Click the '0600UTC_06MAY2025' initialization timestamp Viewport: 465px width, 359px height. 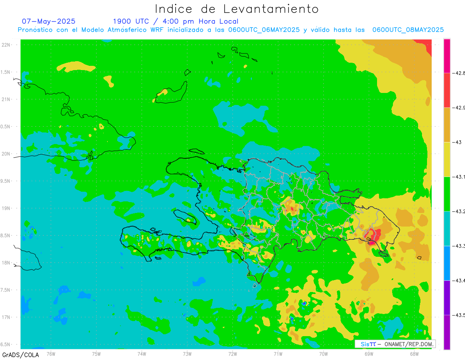264,30
